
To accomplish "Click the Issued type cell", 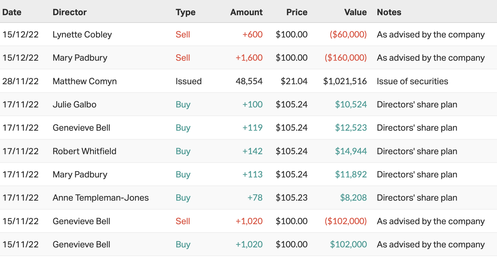I will [188, 81].
